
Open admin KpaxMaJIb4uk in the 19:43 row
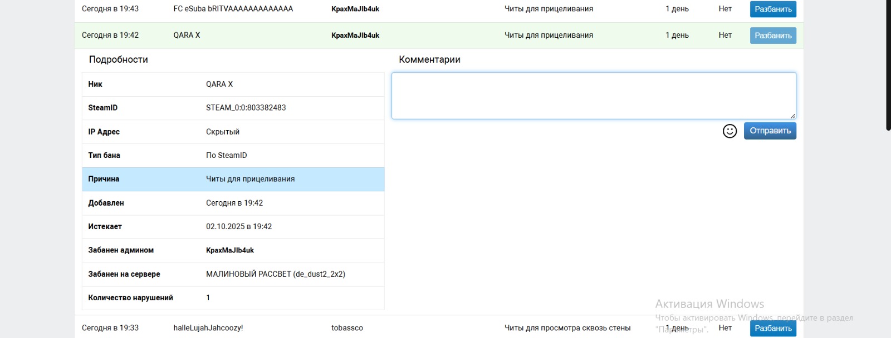tap(355, 9)
